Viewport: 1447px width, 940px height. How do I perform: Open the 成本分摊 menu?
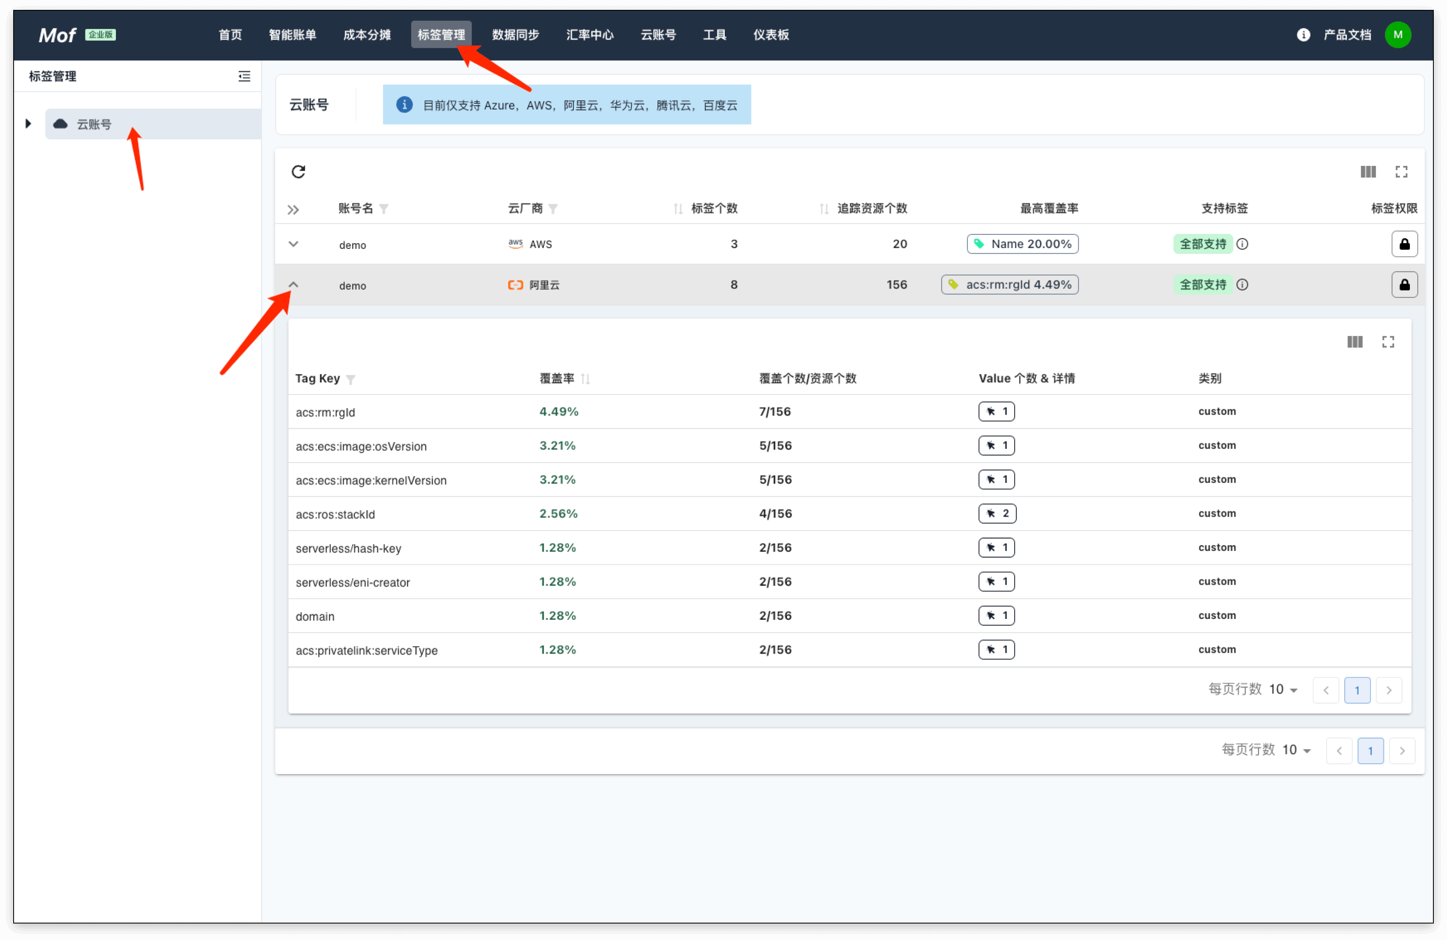[x=367, y=35]
